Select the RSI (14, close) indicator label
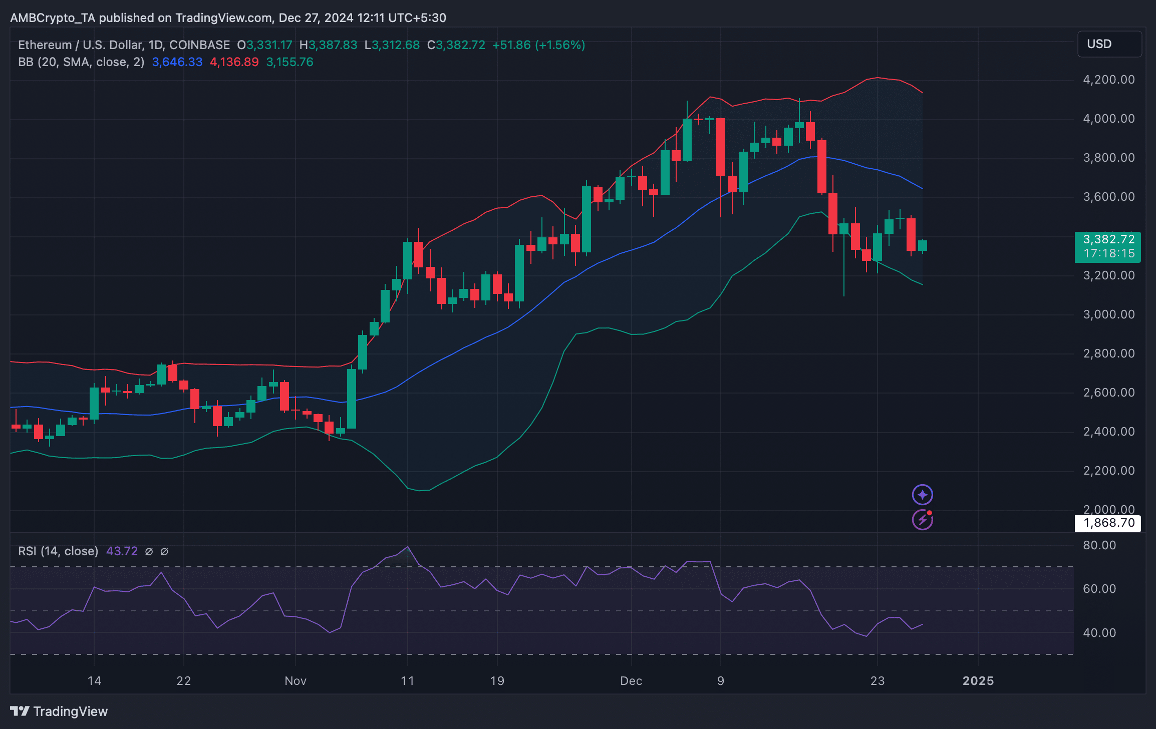Image resolution: width=1156 pixels, height=729 pixels. coord(58,551)
